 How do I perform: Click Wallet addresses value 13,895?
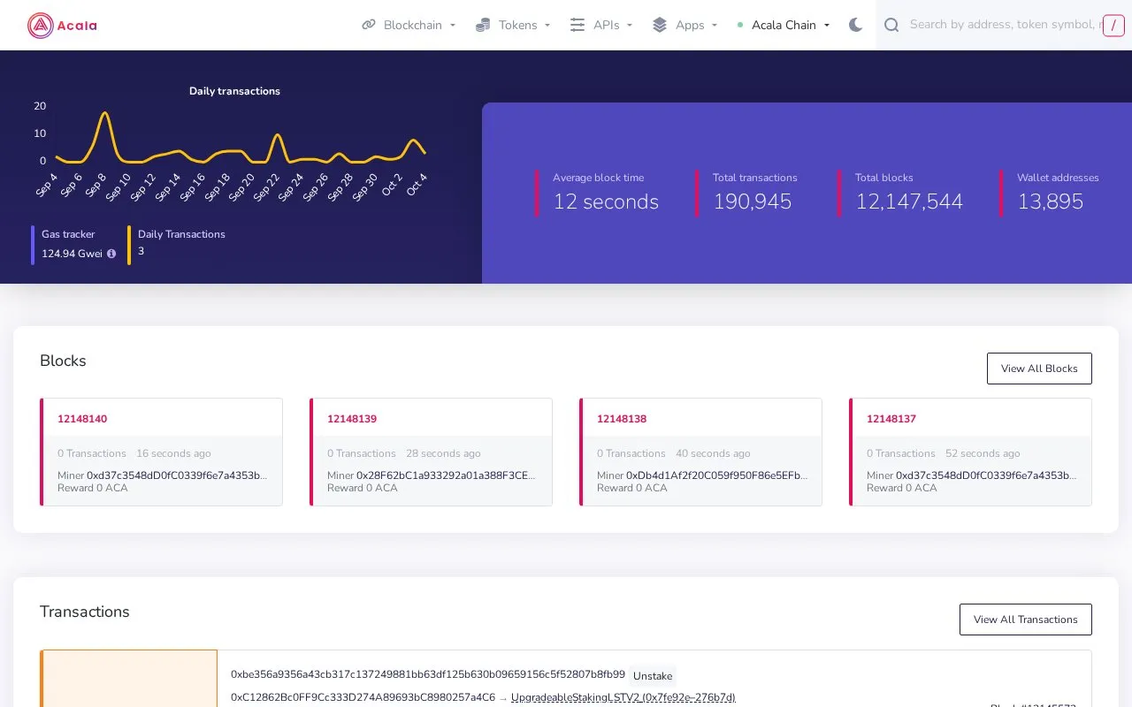coord(1050,201)
